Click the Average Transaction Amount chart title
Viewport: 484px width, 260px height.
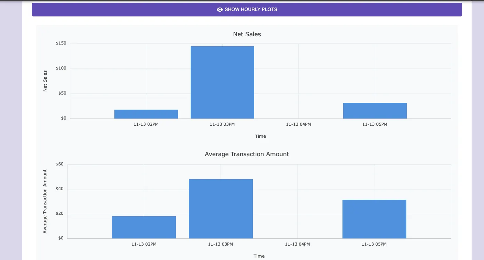click(x=247, y=154)
